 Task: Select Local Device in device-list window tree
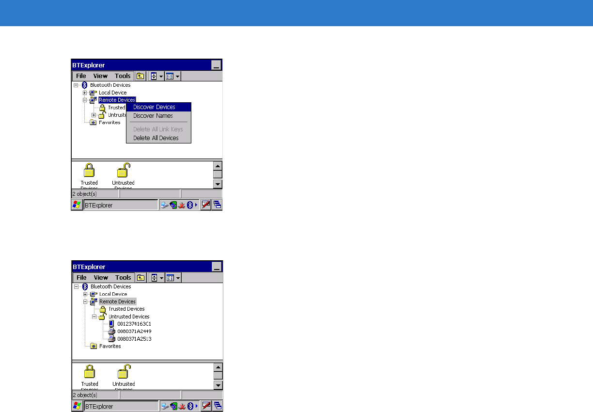113,294
